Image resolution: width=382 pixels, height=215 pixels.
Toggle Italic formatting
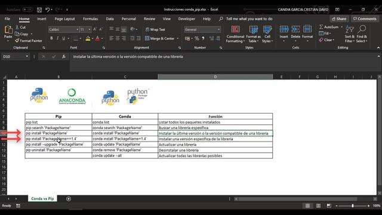57,38
